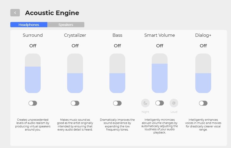Click the Bass level slider
The width and height of the screenshot is (231, 148).
(x=117, y=73)
